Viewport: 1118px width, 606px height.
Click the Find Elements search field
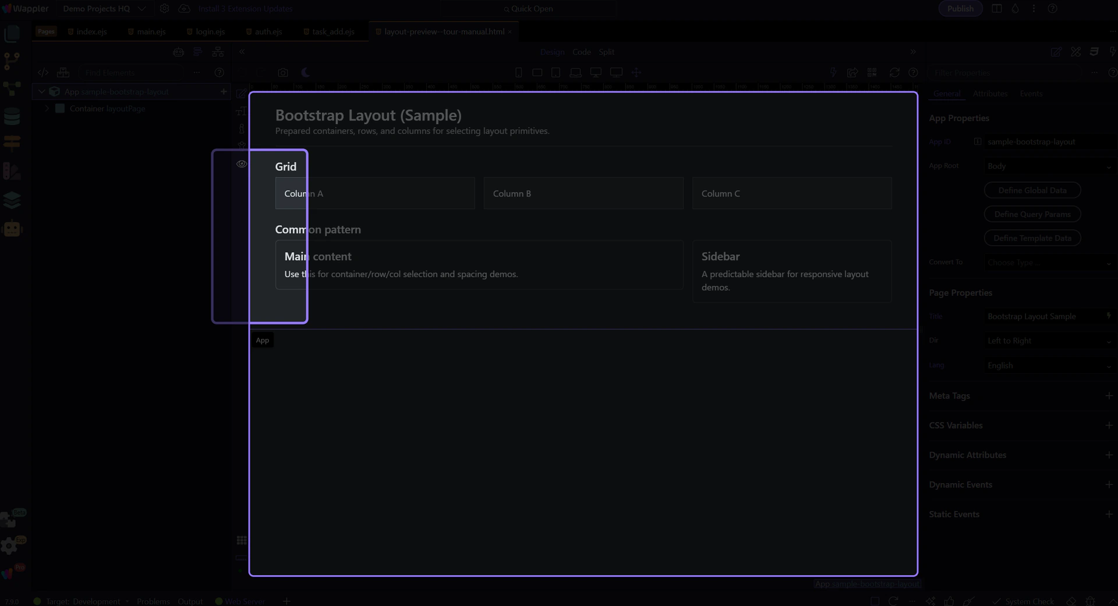click(131, 73)
